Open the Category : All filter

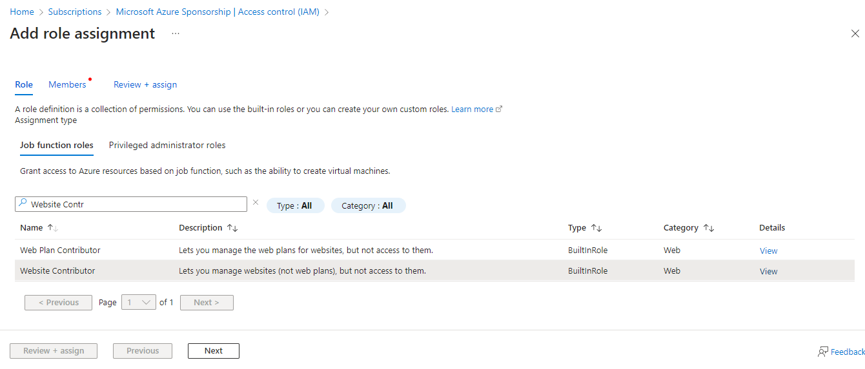[x=368, y=205]
